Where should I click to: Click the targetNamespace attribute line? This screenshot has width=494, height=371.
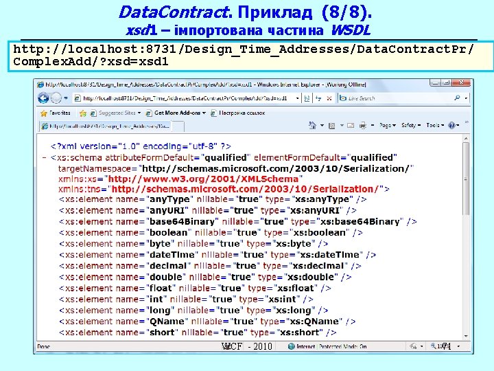pyautogui.click(x=235, y=169)
